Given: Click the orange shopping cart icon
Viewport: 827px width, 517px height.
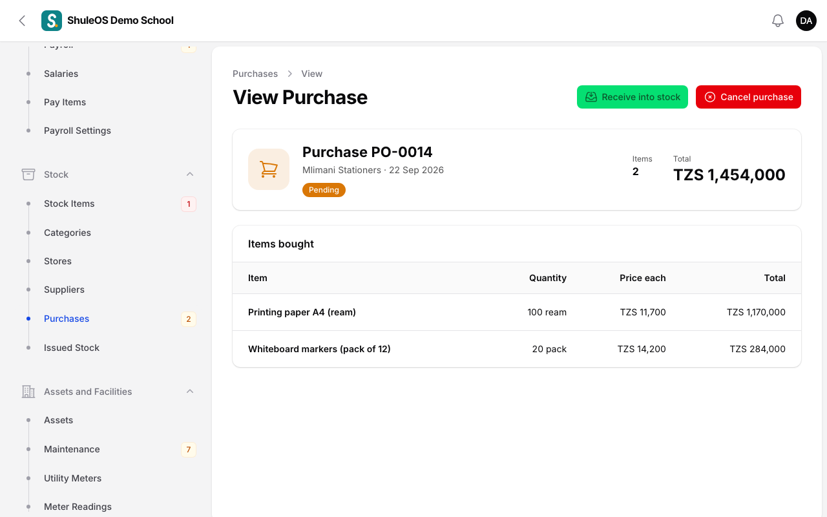Looking at the screenshot, I should coord(269,169).
